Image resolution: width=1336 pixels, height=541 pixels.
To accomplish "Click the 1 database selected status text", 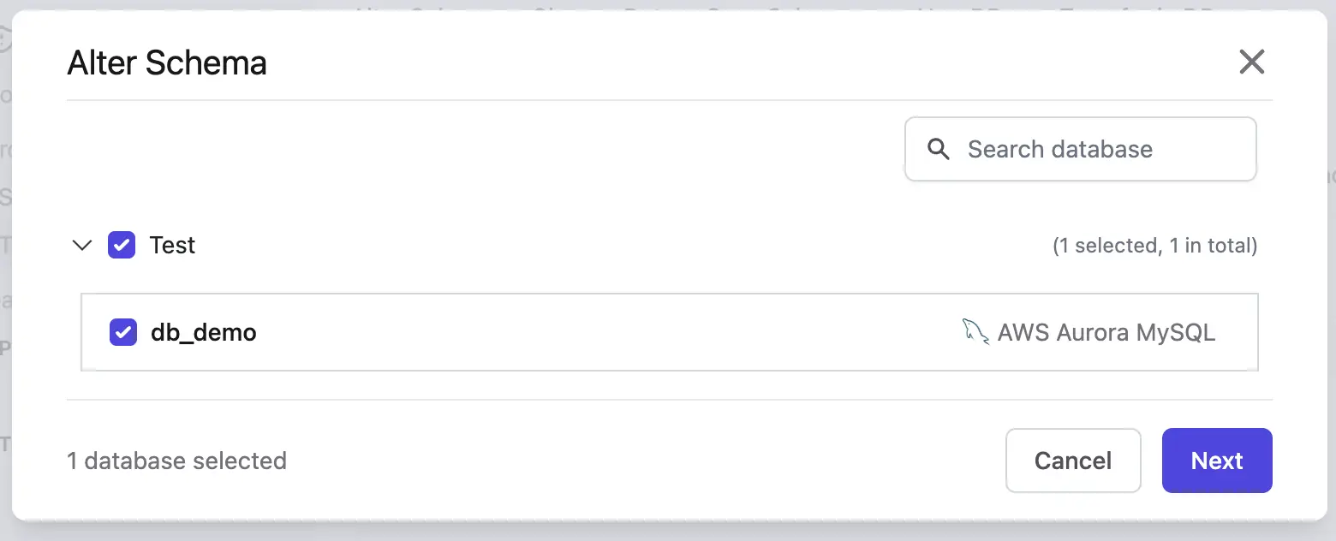I will [x=176, y=461].
